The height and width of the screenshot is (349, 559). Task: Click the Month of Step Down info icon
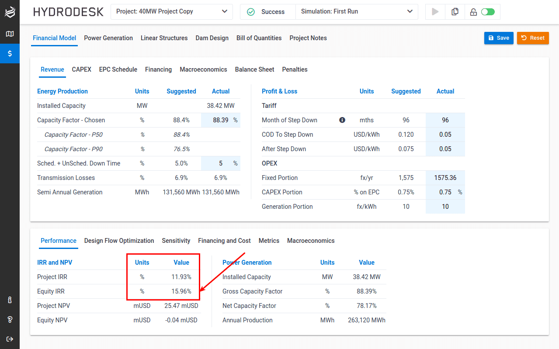tap(342, 120)
